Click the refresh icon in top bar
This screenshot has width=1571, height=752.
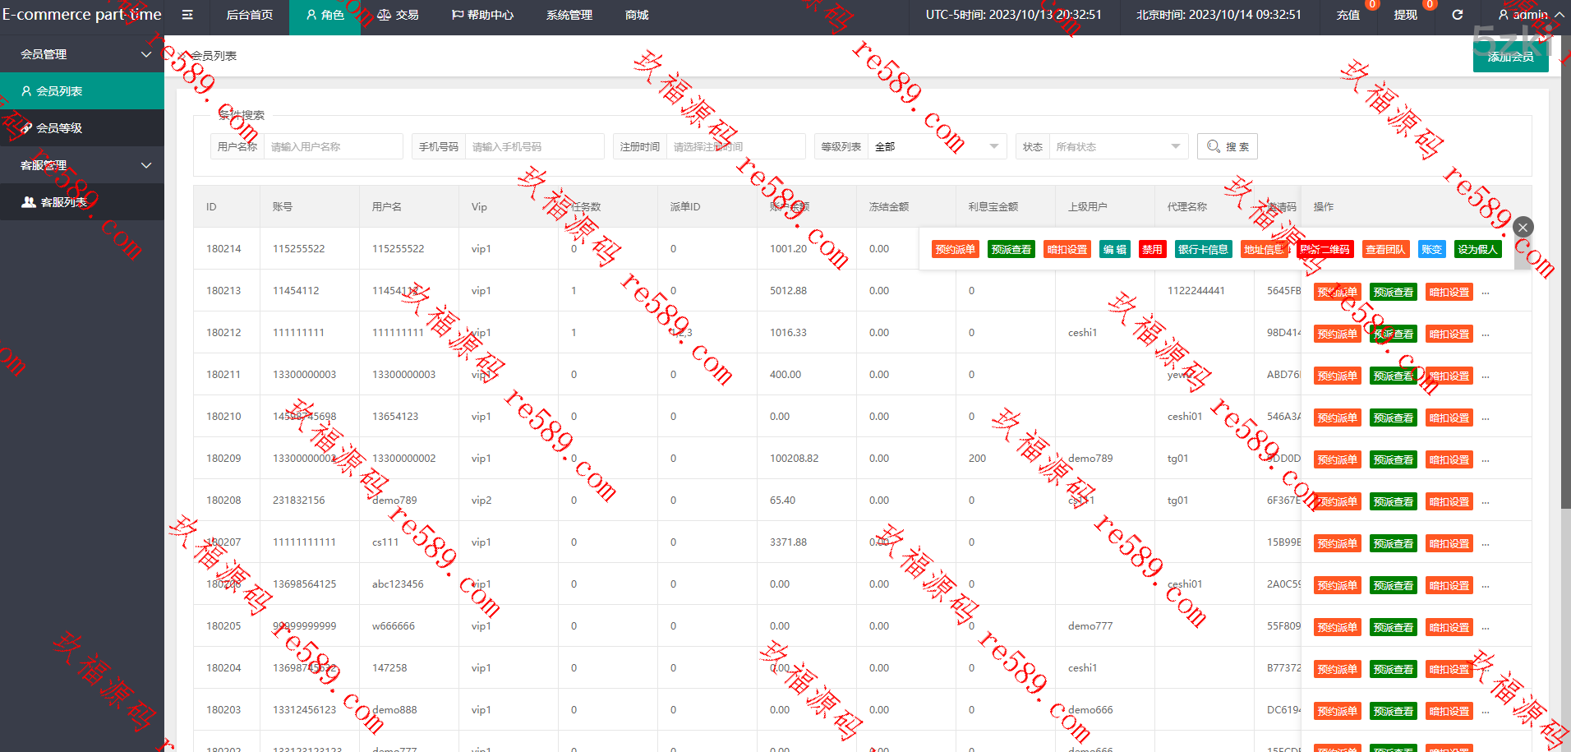(1457, 15)
